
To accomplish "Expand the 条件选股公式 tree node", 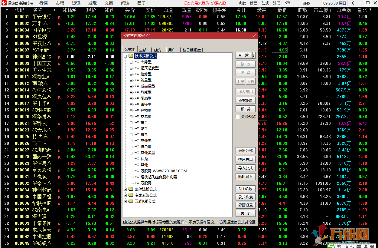I will pos(125,189).
